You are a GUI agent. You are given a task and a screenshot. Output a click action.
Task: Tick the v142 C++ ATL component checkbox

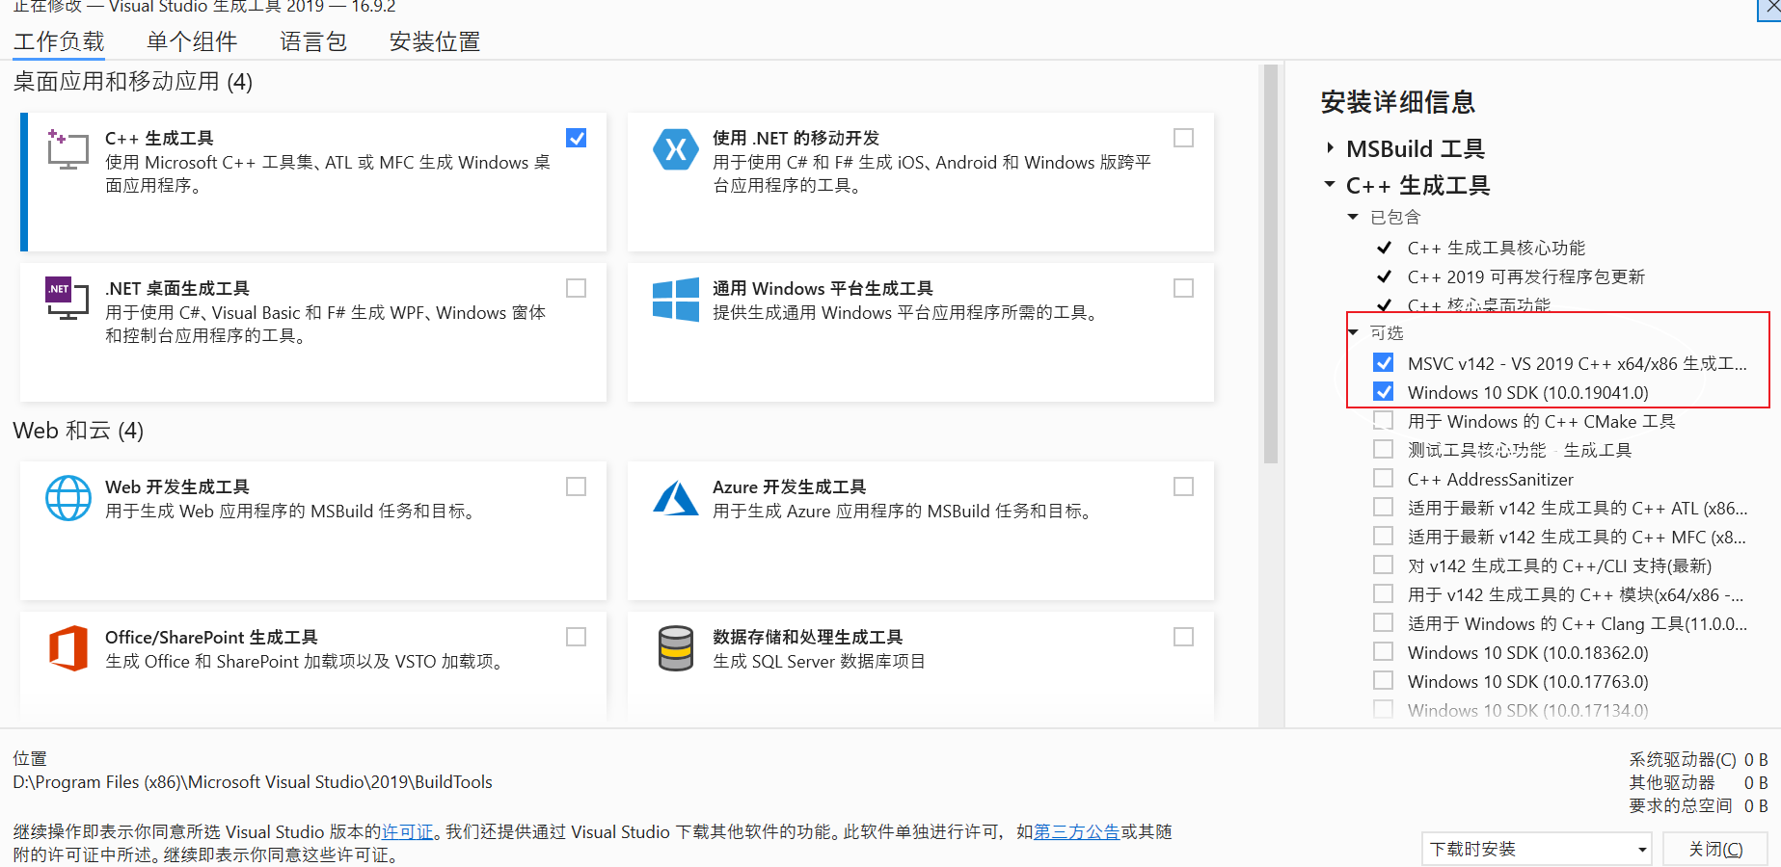pos(1384,508)
